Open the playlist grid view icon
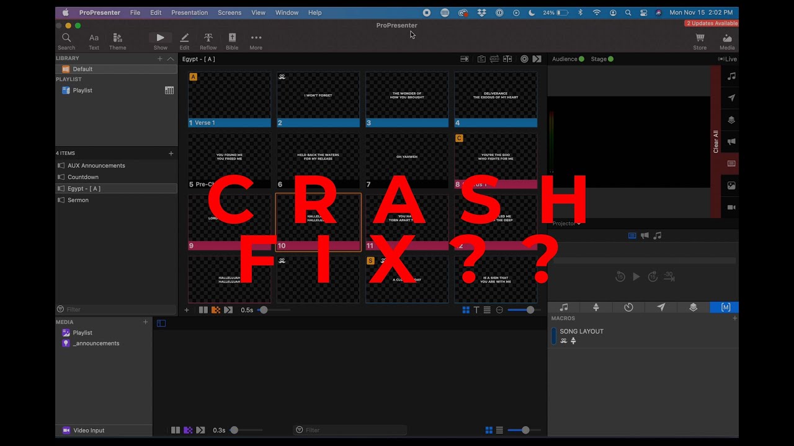 169,90
